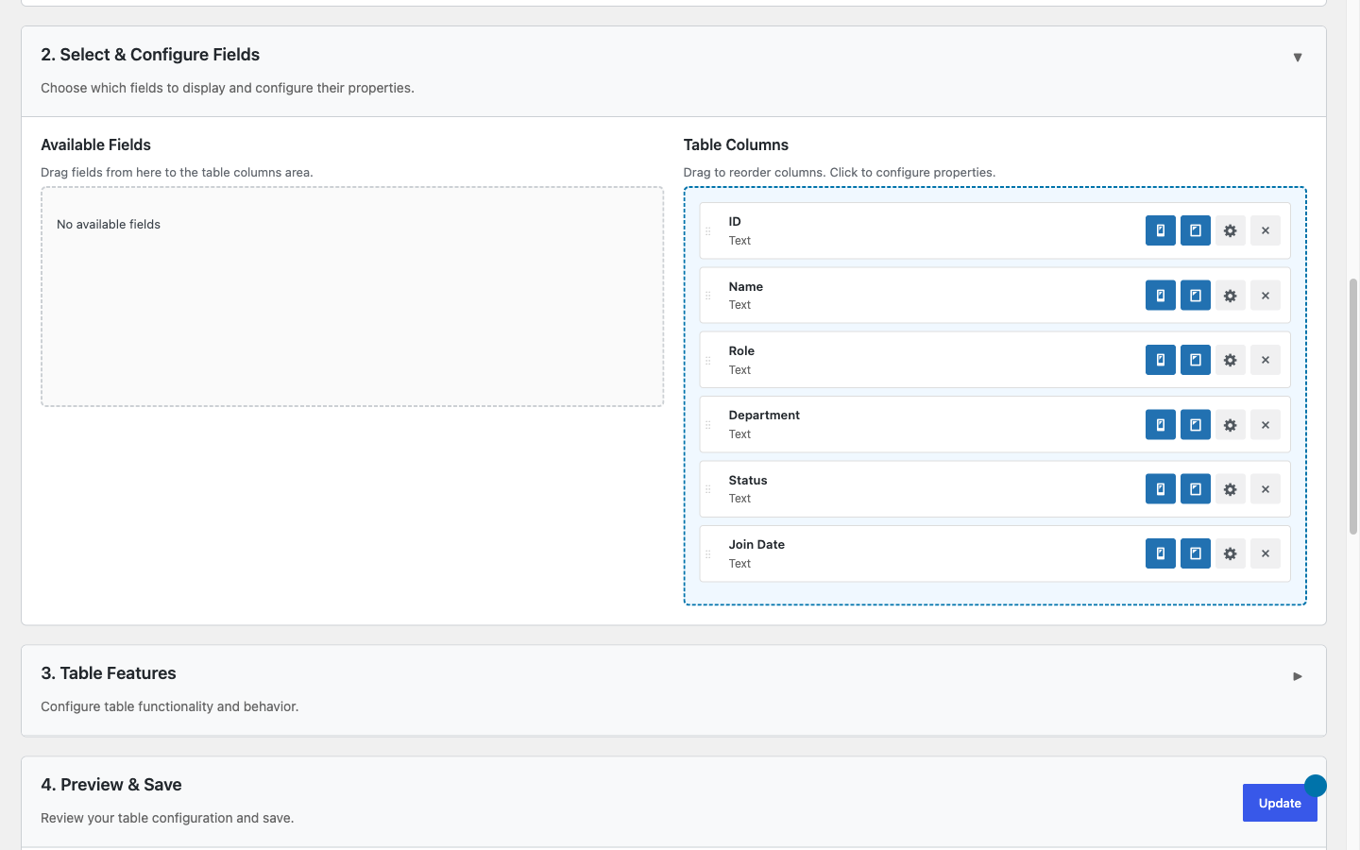The width and height of the screenshot is (1360, 850).
Task: Click the page vertical scrollbar thumb
Action: [1352, 406]
